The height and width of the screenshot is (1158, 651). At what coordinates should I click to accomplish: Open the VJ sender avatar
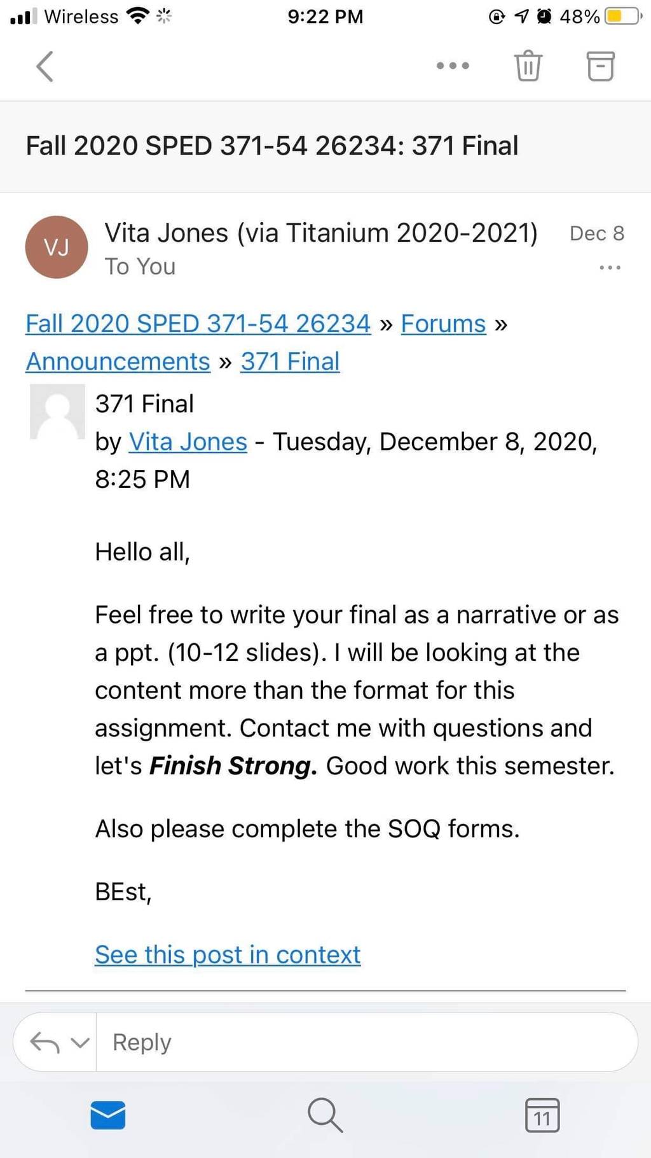[57, 247]
